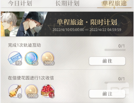Click the 轨迹互动 task progress bar
This screenshot has width=134, height=103.
click(x=115, y=50)
